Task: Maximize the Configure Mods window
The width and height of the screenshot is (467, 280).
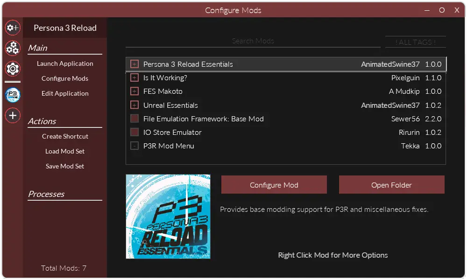Action: (442, 10)
